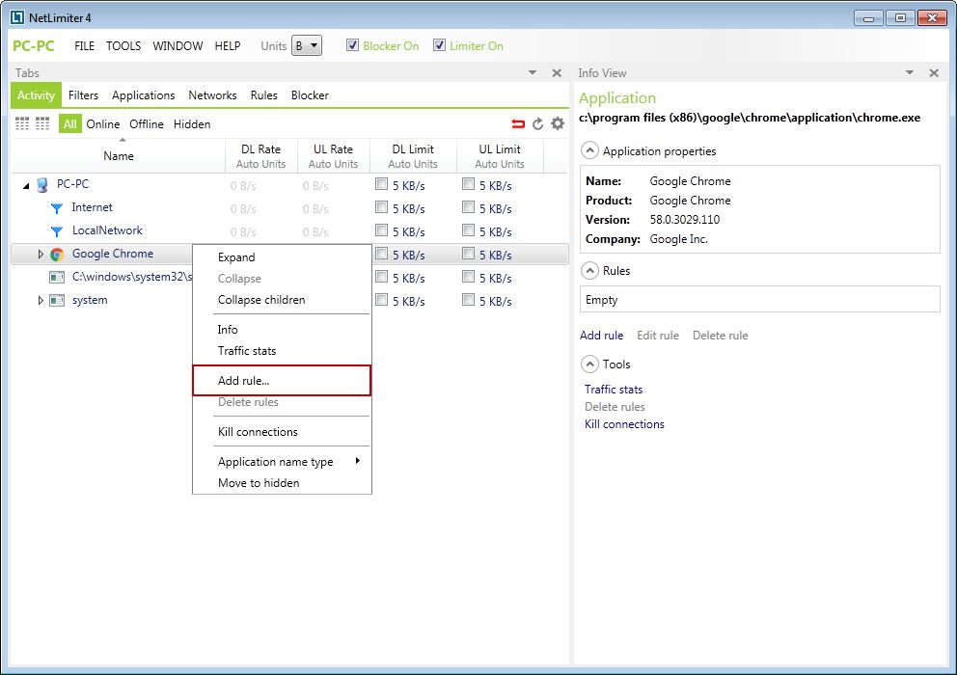The height and width of the screenshot is (675, 957).
Task: Click Expand in the context menu
Action: [x=282, y=256]
